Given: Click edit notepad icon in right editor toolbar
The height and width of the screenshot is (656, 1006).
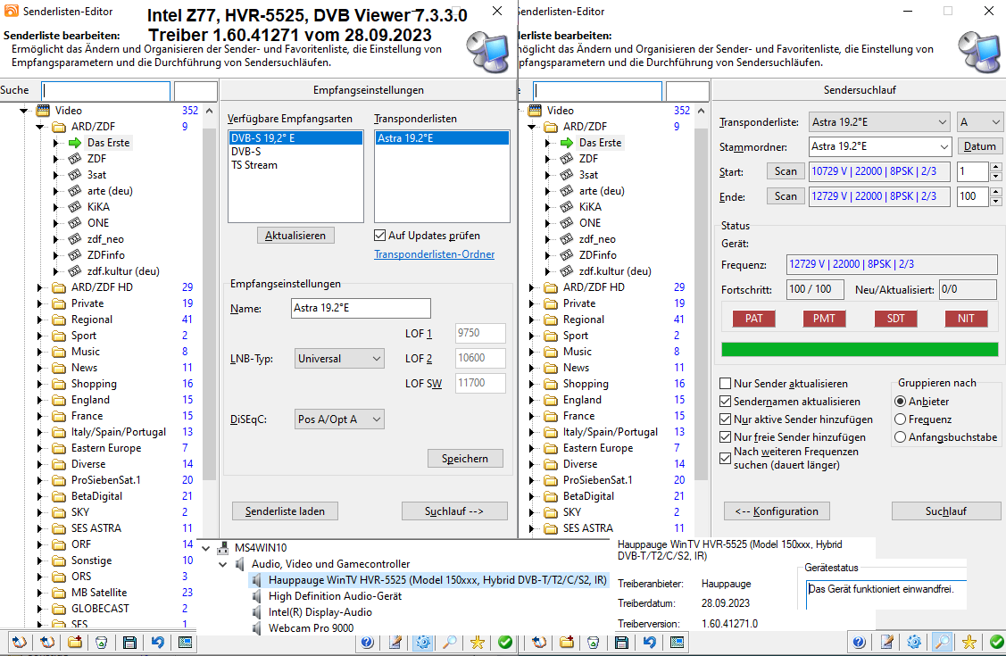Looking at the screenshot, I should coord(887,642).
